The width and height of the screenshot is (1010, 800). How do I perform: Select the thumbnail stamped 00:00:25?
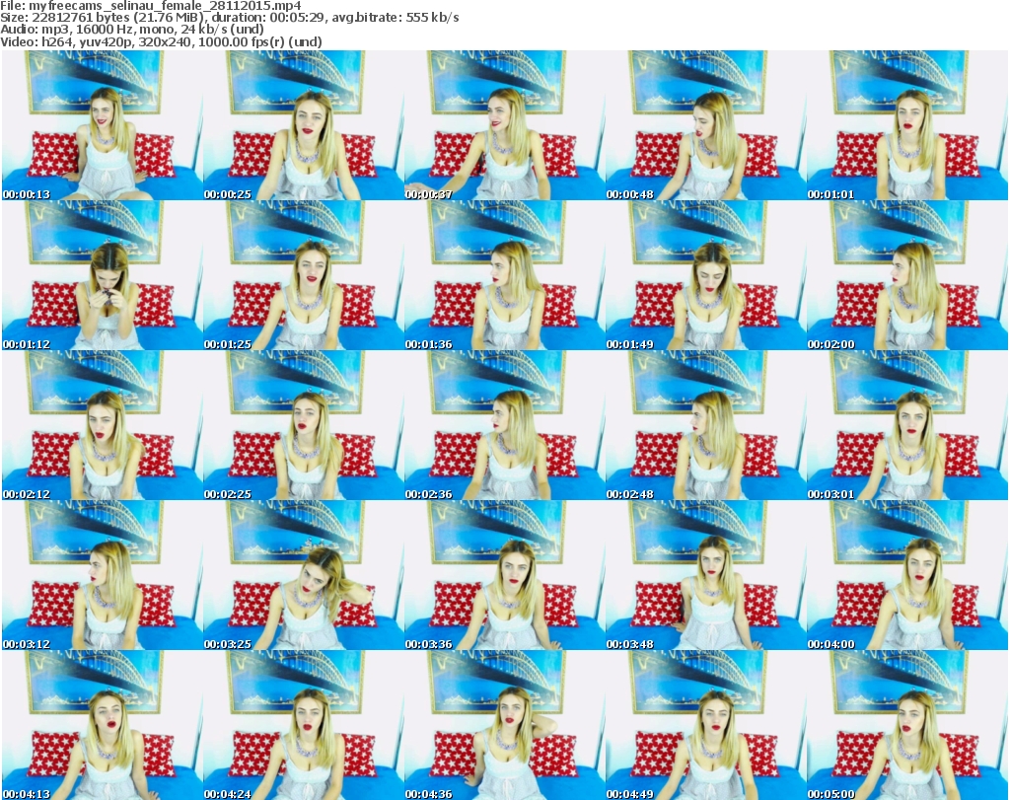pyautogui.click(x=304, y=125)
